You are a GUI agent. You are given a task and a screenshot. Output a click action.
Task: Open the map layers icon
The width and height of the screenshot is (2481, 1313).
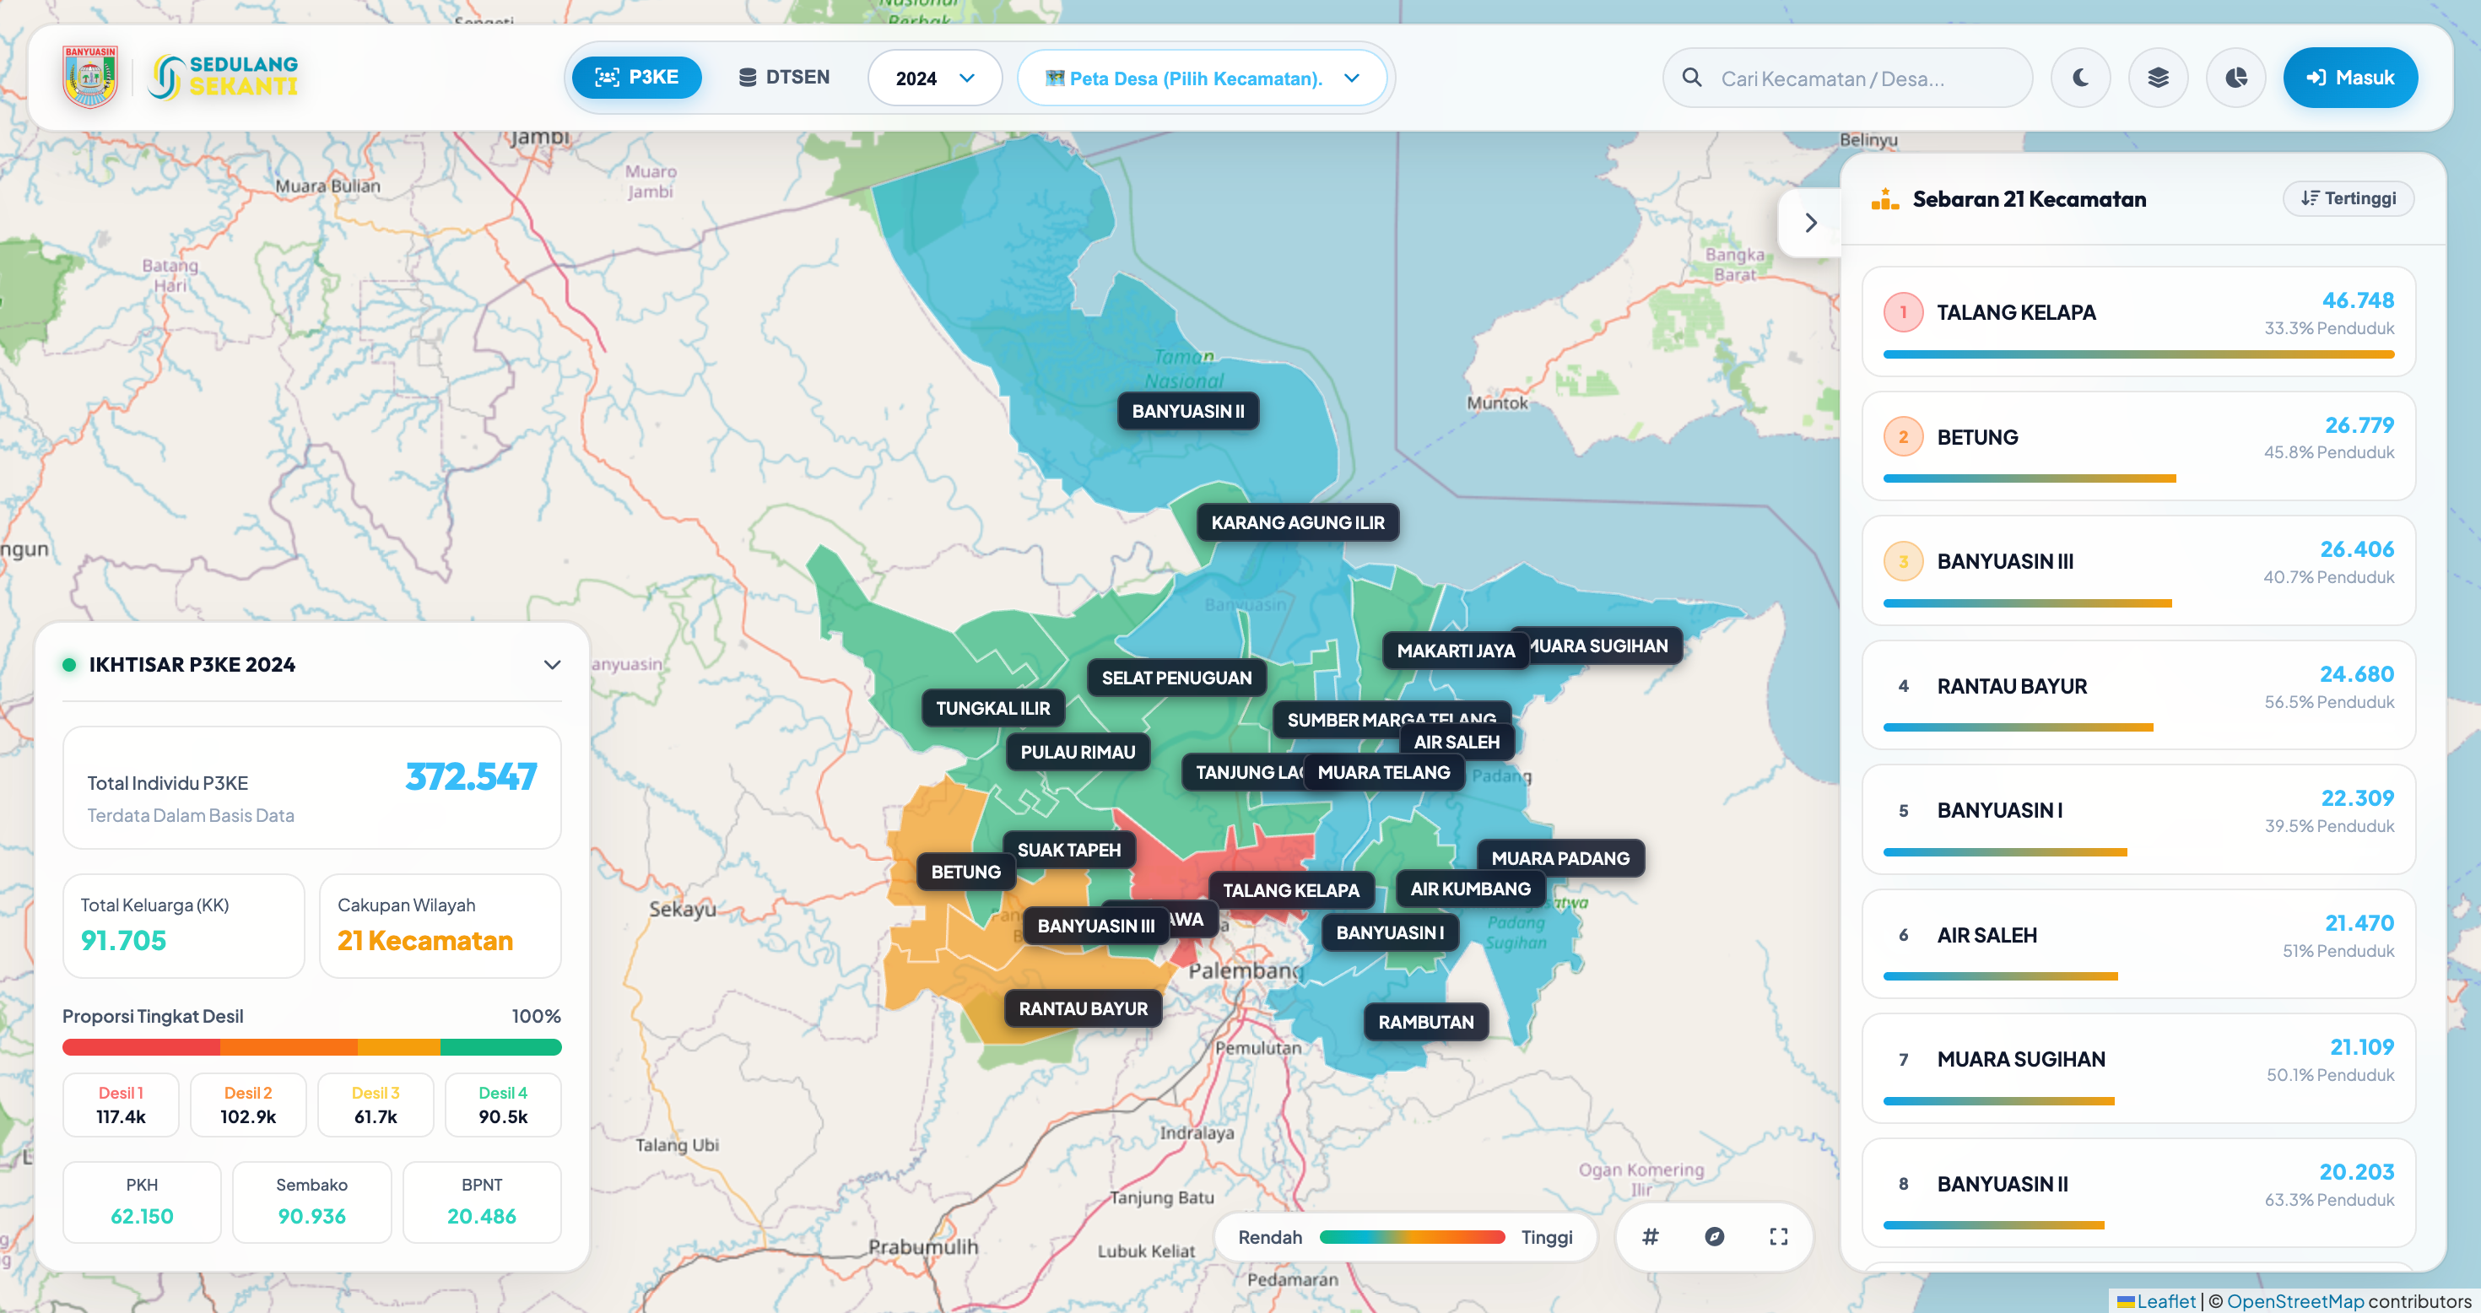(2159, 78)
